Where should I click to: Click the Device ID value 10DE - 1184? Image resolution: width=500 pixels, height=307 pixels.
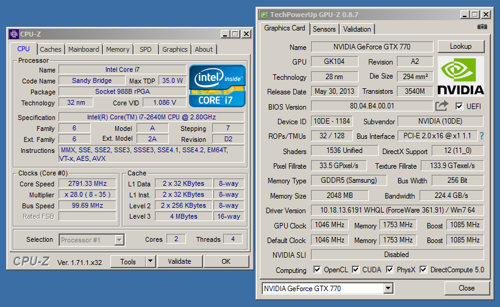[332, 121]
